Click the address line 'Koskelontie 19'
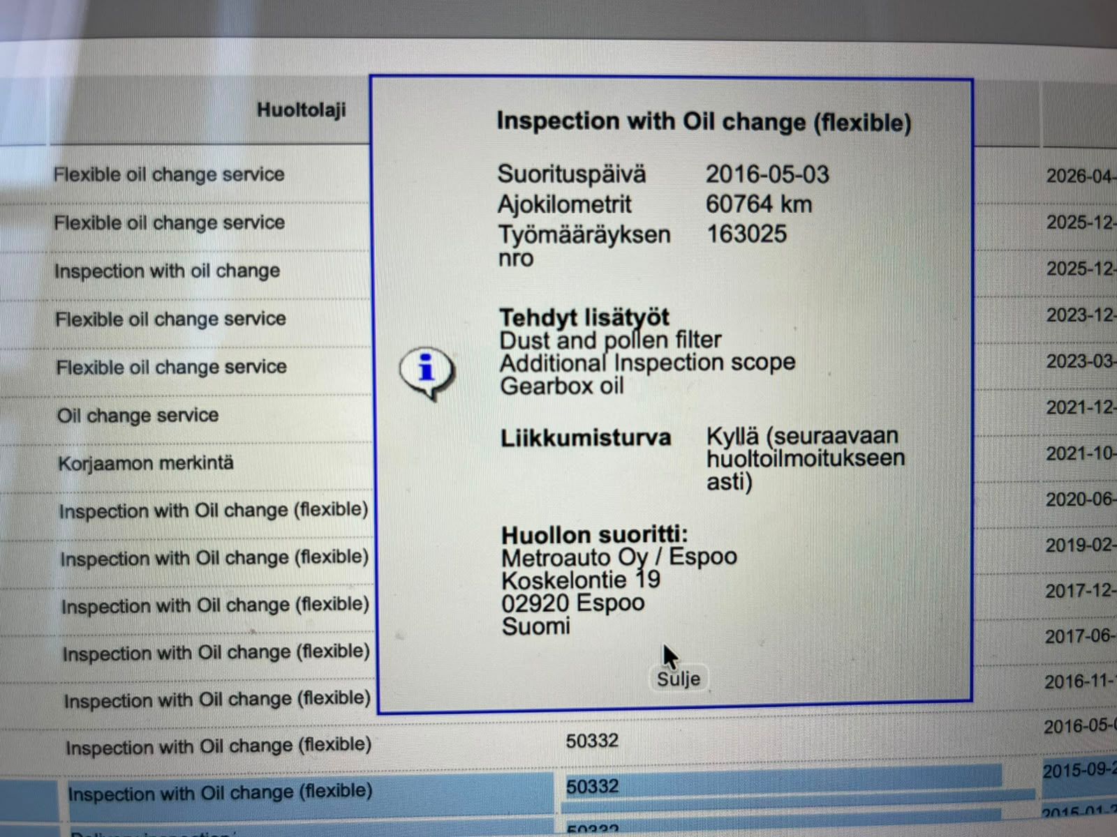1117x837 pixels. pos(581,580)
